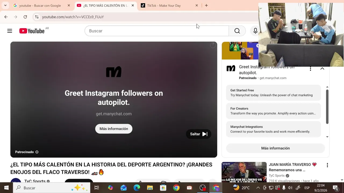Screen dimensions: 344x193
Task: Reload the current page
Action: (x=25, y=17)
